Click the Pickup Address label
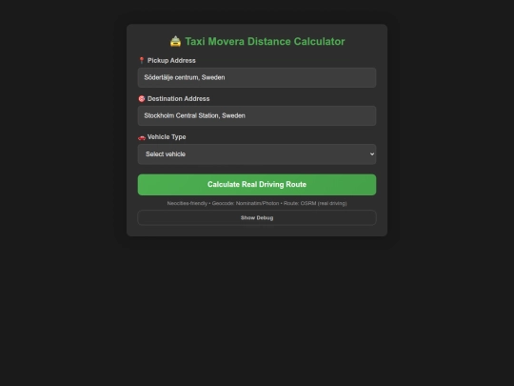 tap(171, 61)
